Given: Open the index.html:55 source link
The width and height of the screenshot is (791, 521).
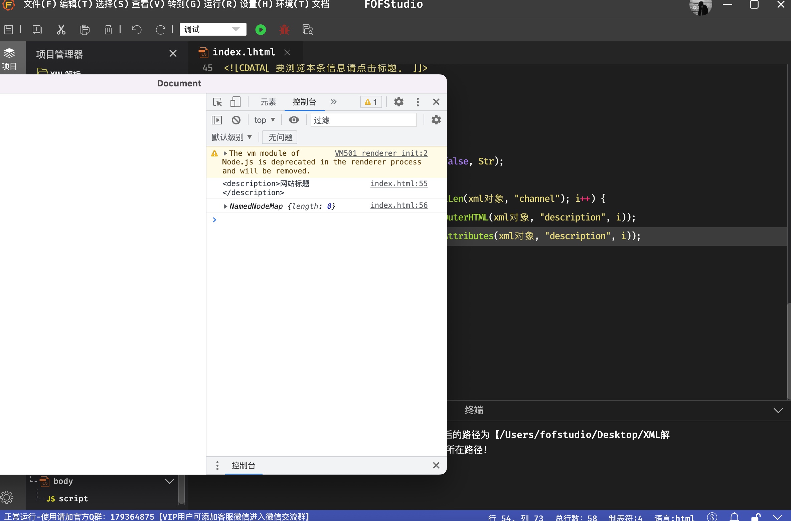Looking at the screenshot, I should pos(399,183).
